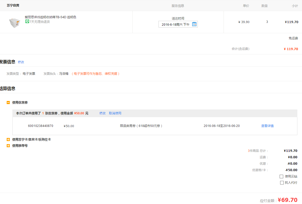Click the 使用云钻 label text

coord(291,177)
